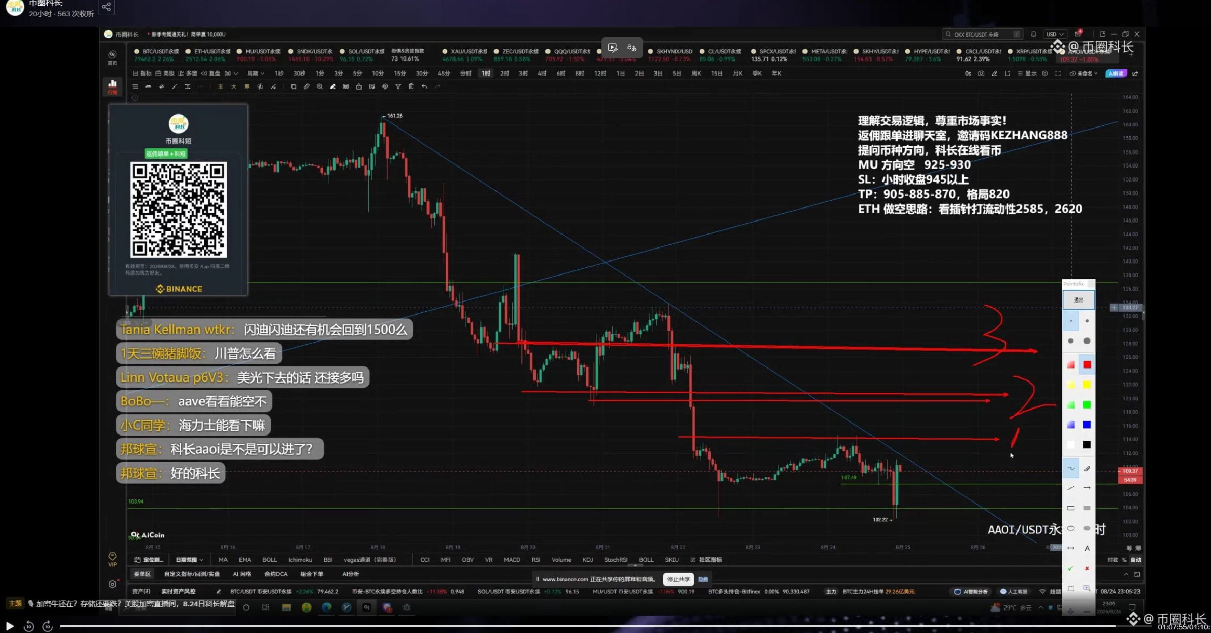Open the Edge browser in taskbar

tap(326, 607)
